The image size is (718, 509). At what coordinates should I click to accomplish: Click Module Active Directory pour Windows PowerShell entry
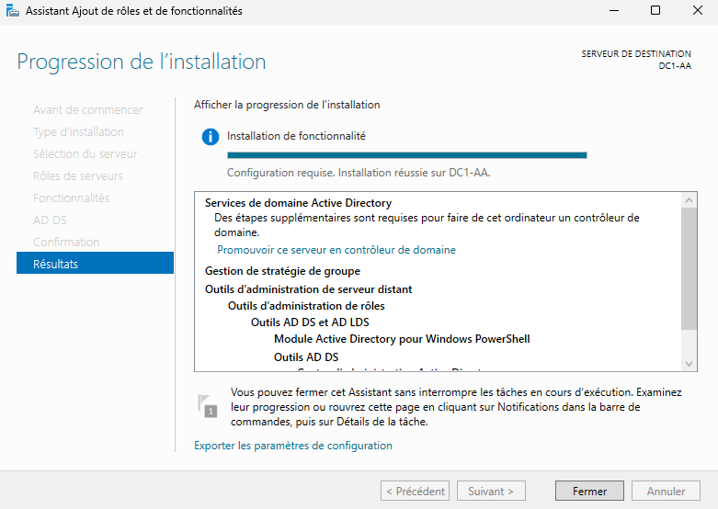(402, 339)
